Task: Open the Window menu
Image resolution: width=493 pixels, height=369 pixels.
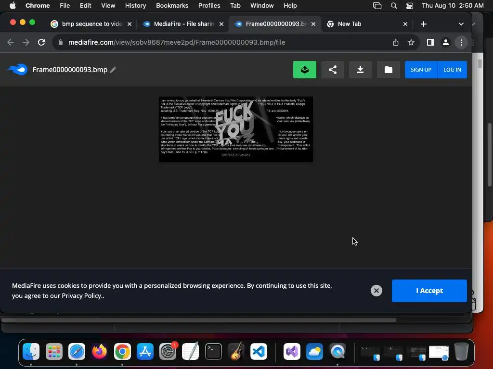Action: click(262, 5)
